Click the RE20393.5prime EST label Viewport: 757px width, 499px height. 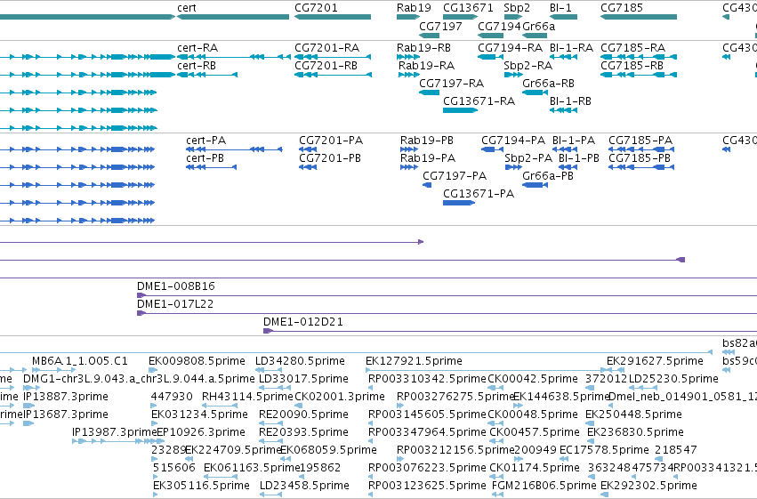tap(303, 432)
